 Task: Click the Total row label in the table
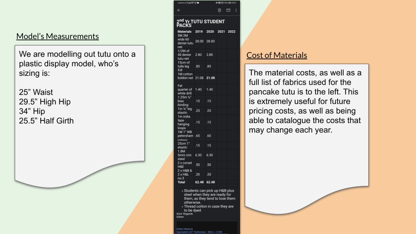tap(181, 182)
